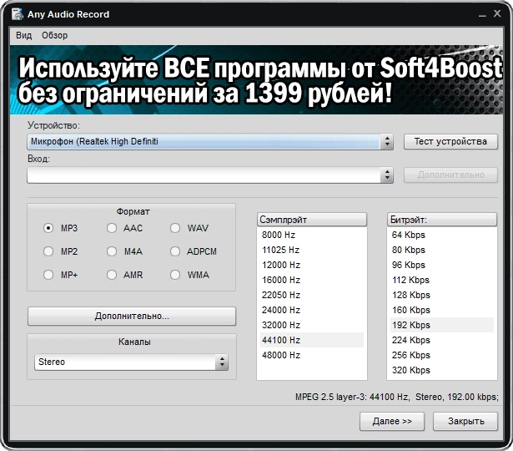Click the Stereo dropdown spinner arrows
Viewport: 513px width, 451px height.
pyautogui.click(x=222, y=362)
